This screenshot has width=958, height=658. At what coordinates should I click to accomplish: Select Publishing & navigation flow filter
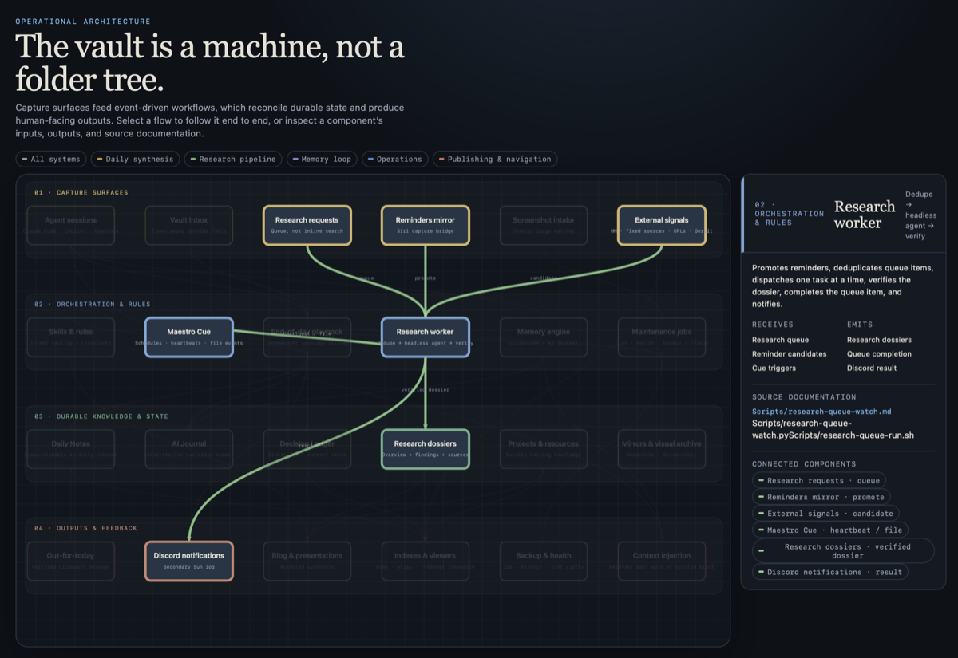pos(495,159)
